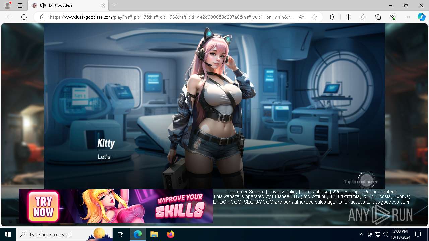Open the Customer Service link
This screenshot has height=241, width=429.
tap(246, 192)
